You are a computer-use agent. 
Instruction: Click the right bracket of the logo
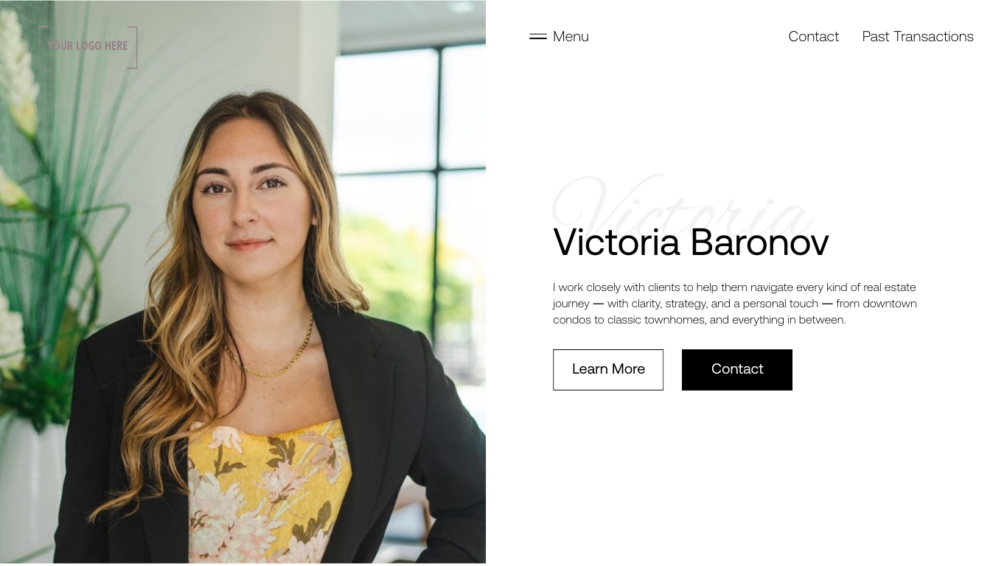tap(133, 47)
